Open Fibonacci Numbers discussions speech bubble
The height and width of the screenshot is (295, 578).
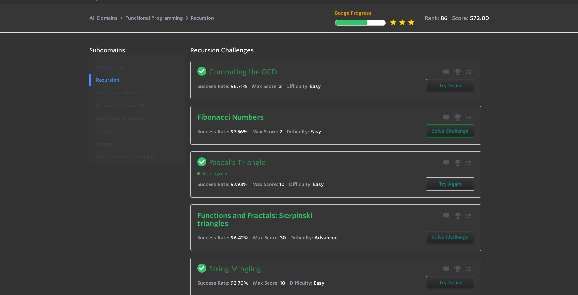click(x=446, y=117)
